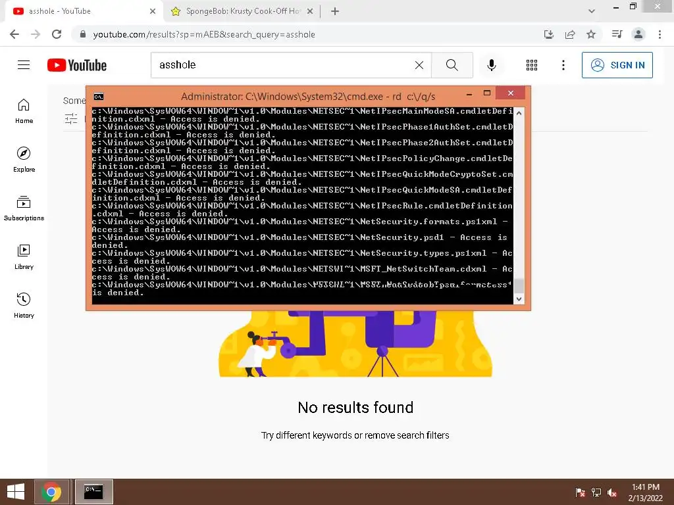Image resolution: width=674 pixels, height=505 pixels.
Task: Click 'Try different keywords or remove search filters'
Action: [355, 435]
